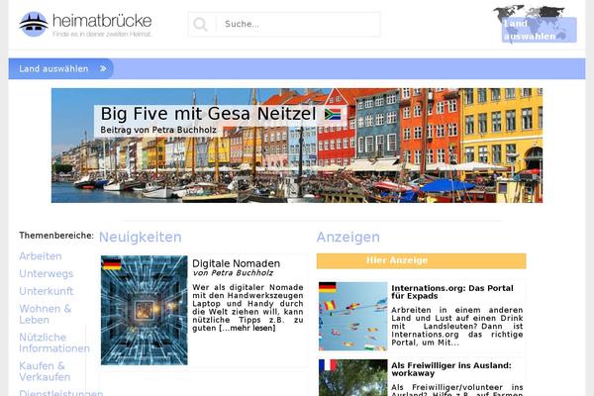Open Als Freiwilliger ins Ausland workaway ad
Image resolution: width=594 pixels, height=396 pixels.
coord(451,369)
